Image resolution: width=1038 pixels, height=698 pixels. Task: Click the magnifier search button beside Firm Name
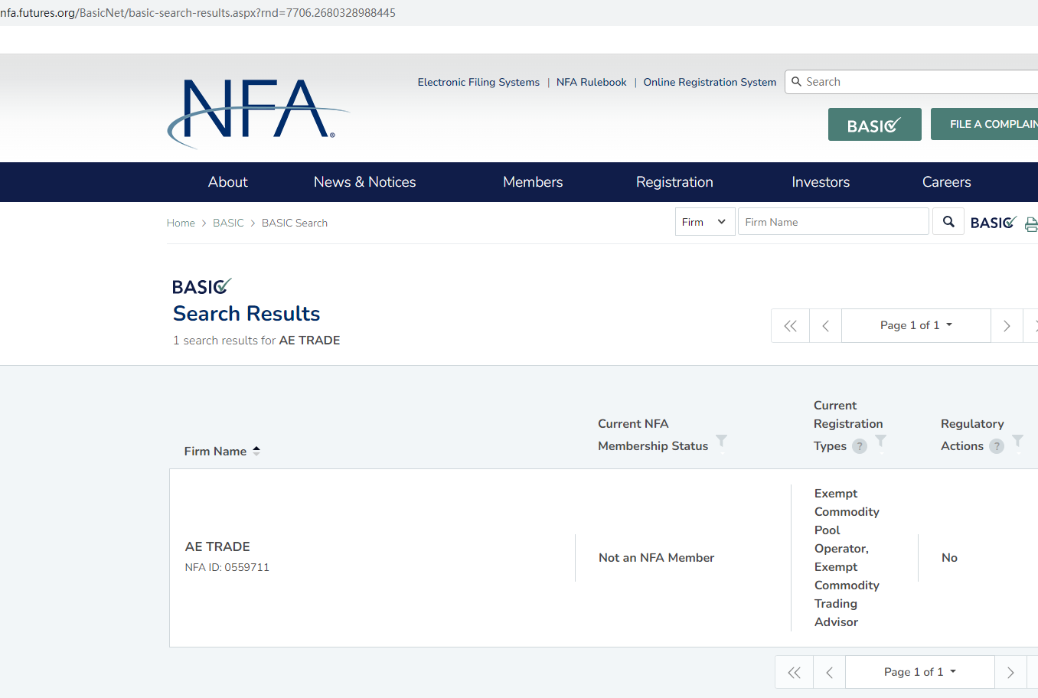pyautogui.click(x=948, y=222)
